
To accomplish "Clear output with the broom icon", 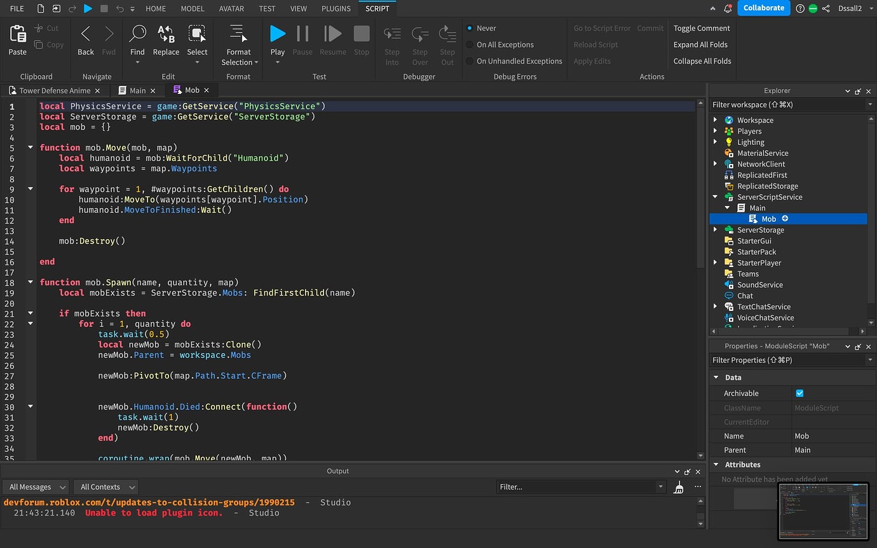I will (679, 487).
